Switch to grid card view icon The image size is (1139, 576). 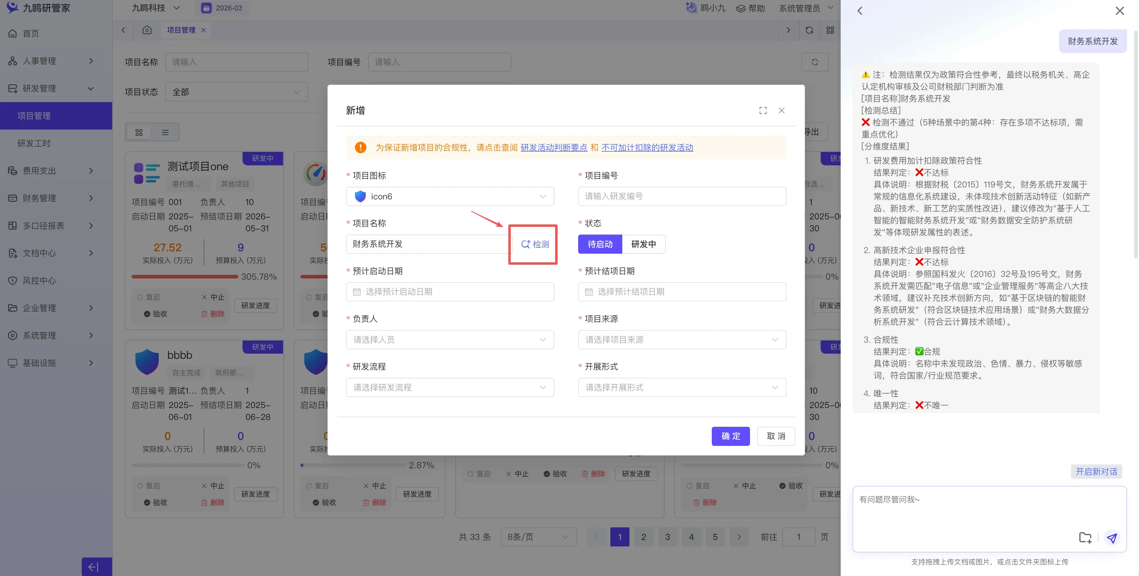click(139, 132)
